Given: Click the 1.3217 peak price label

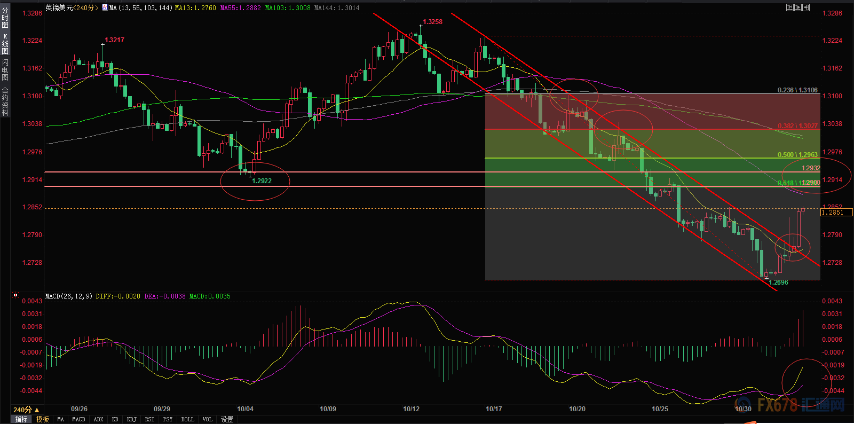Looking at the screenshot, I should pos(114,40).
